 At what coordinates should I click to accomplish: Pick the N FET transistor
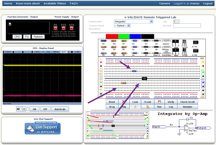[185, 42]
